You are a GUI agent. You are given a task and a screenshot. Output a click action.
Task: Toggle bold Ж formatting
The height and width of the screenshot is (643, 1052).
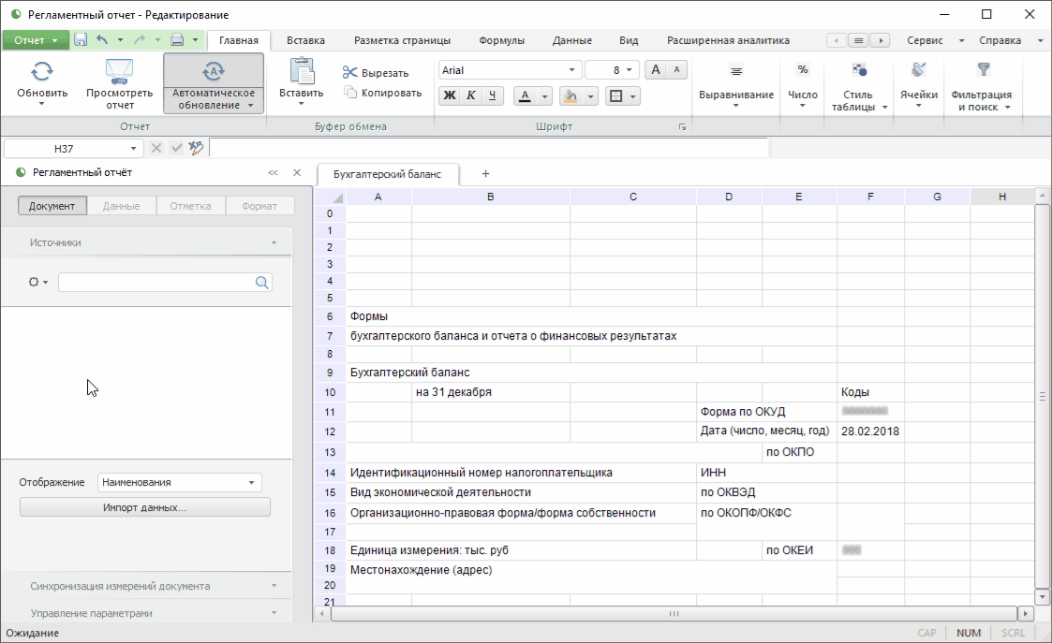tap(450, 95)
